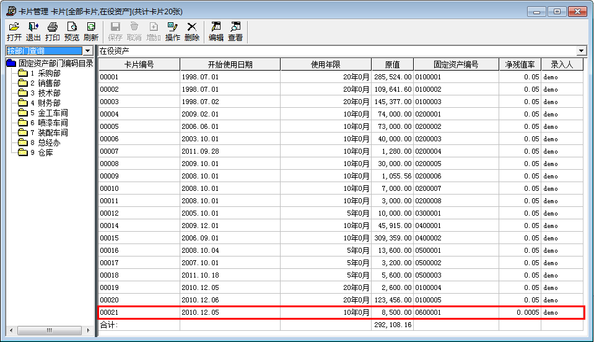This screenshot has width=594, height=342.
Task: Click the card management app icon in title bar
Action: pyautogui.click(x=11, y=11)
